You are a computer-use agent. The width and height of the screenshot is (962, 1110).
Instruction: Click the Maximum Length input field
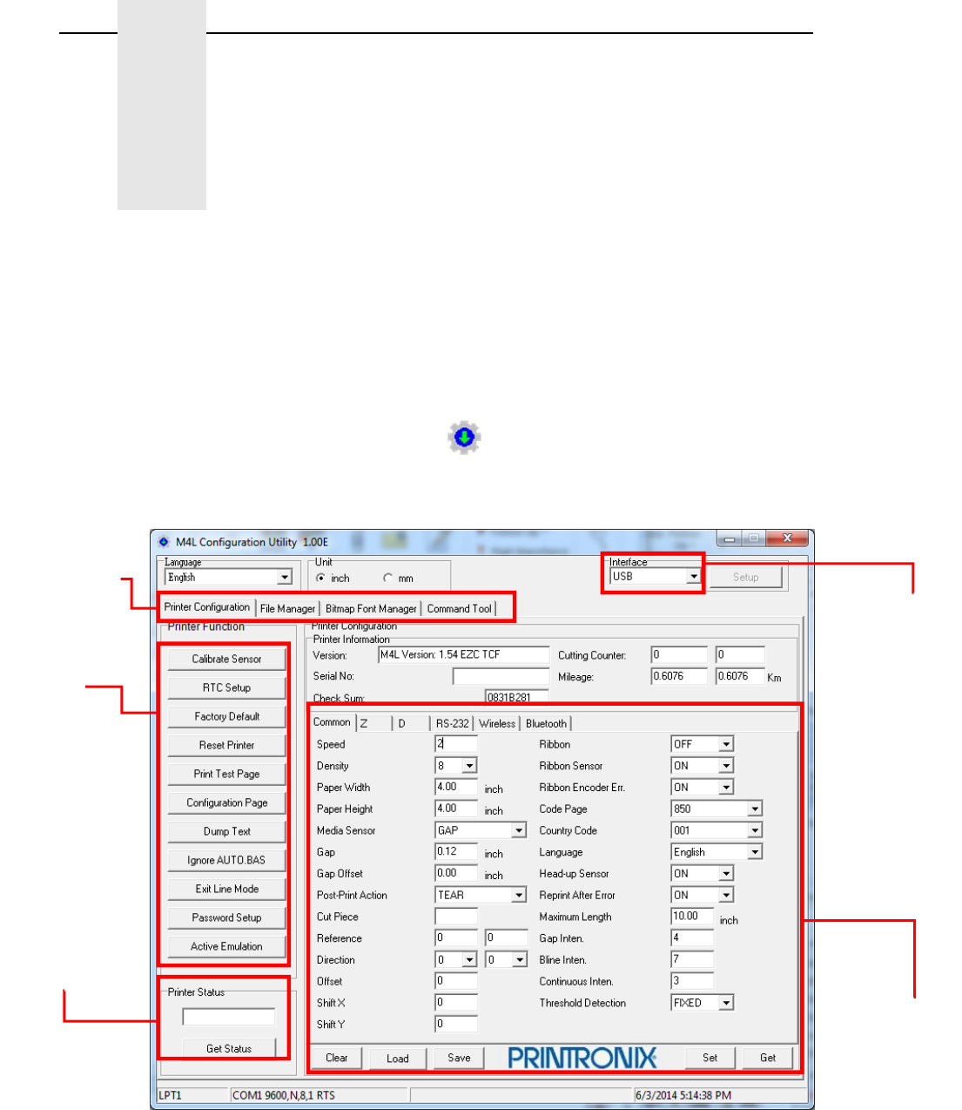coord(692,917)
